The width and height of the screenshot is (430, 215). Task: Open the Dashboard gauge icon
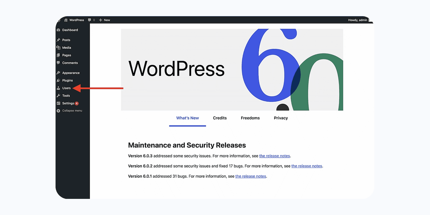pos(58,30)
